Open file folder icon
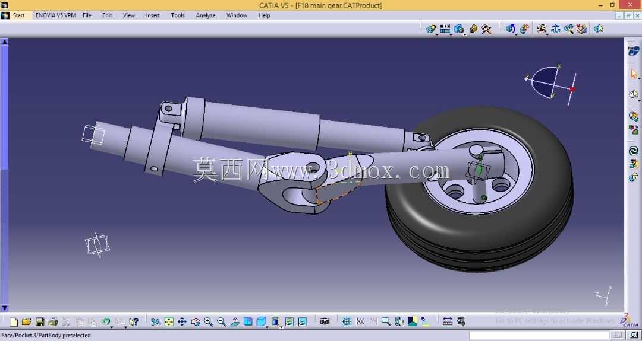 [26, 322]
